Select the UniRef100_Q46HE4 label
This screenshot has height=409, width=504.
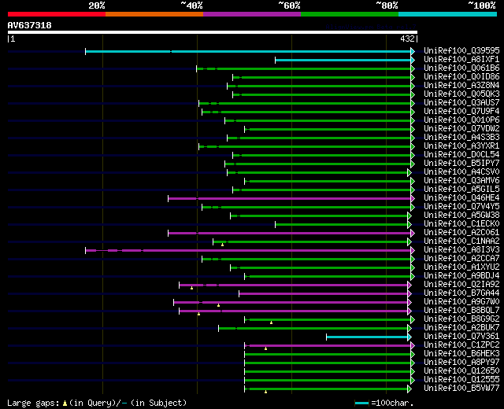pyautogui.click(x=461, y=198)
